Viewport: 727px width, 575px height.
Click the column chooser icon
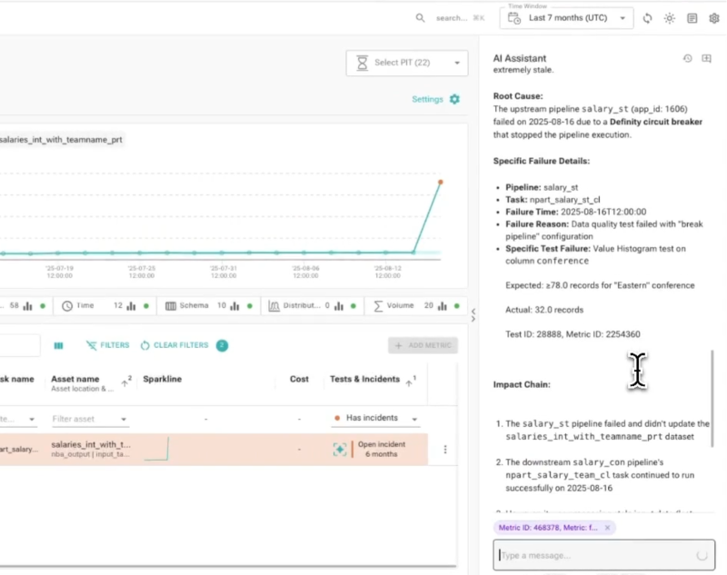[x=58, y=346]
